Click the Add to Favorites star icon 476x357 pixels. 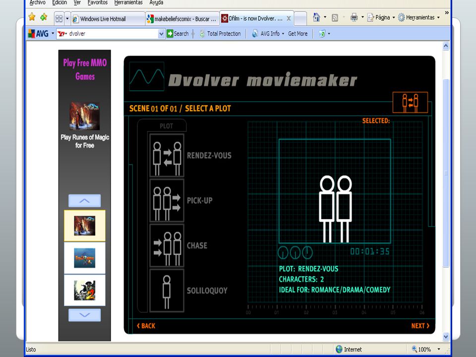pyautogui.click(x=44, y=17)
